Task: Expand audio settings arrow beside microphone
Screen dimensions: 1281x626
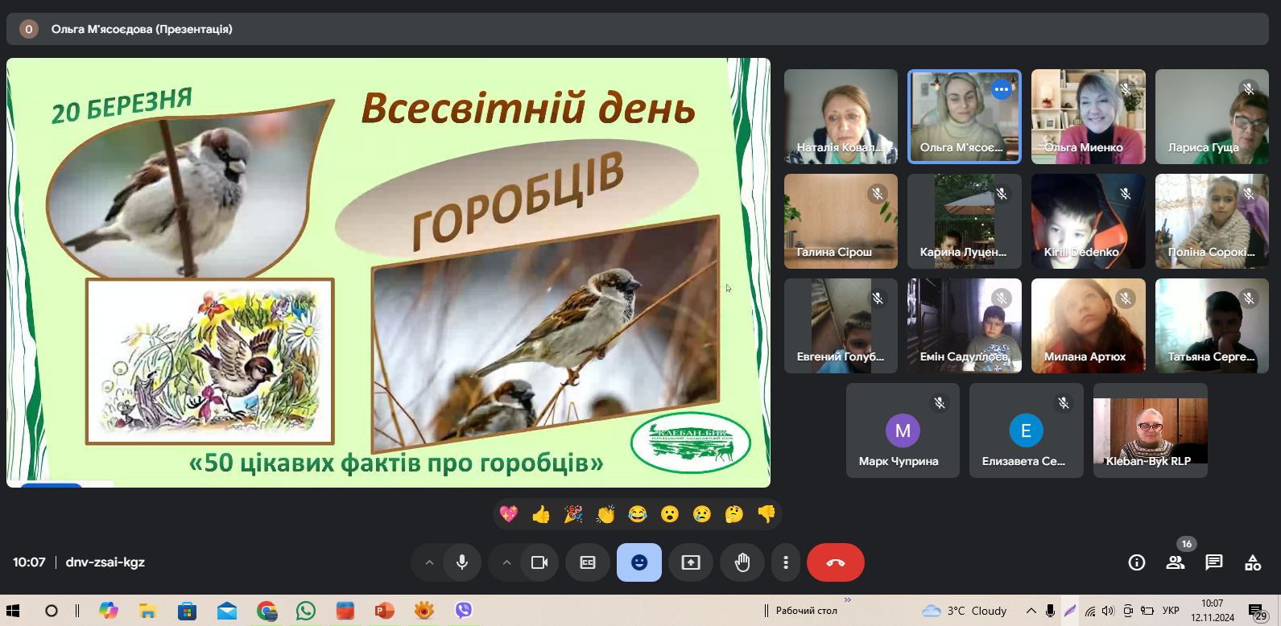Action: coord(429,562)
